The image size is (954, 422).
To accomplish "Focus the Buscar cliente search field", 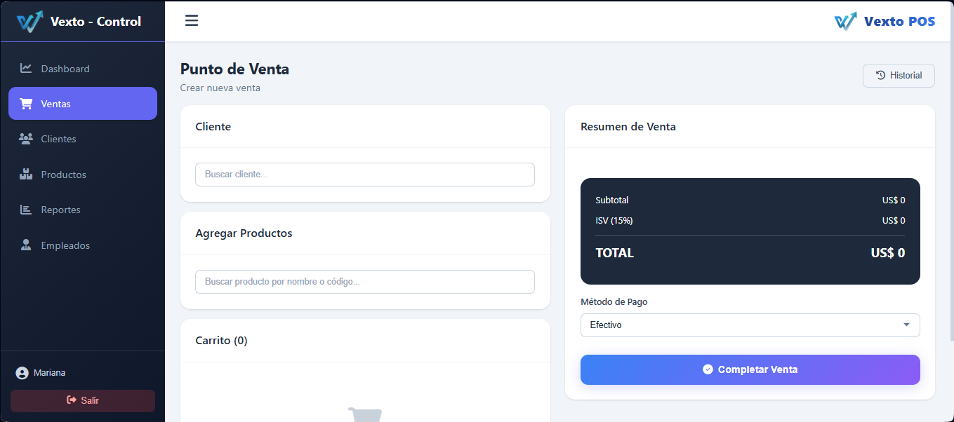I will 365,175.
